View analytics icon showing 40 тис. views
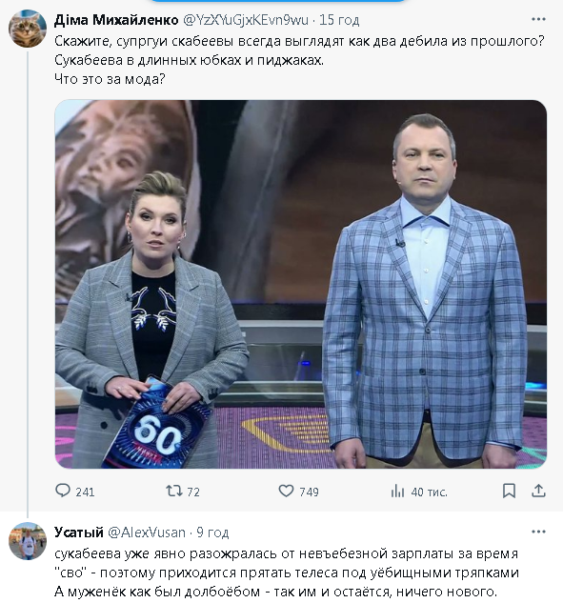 (397, 492)
